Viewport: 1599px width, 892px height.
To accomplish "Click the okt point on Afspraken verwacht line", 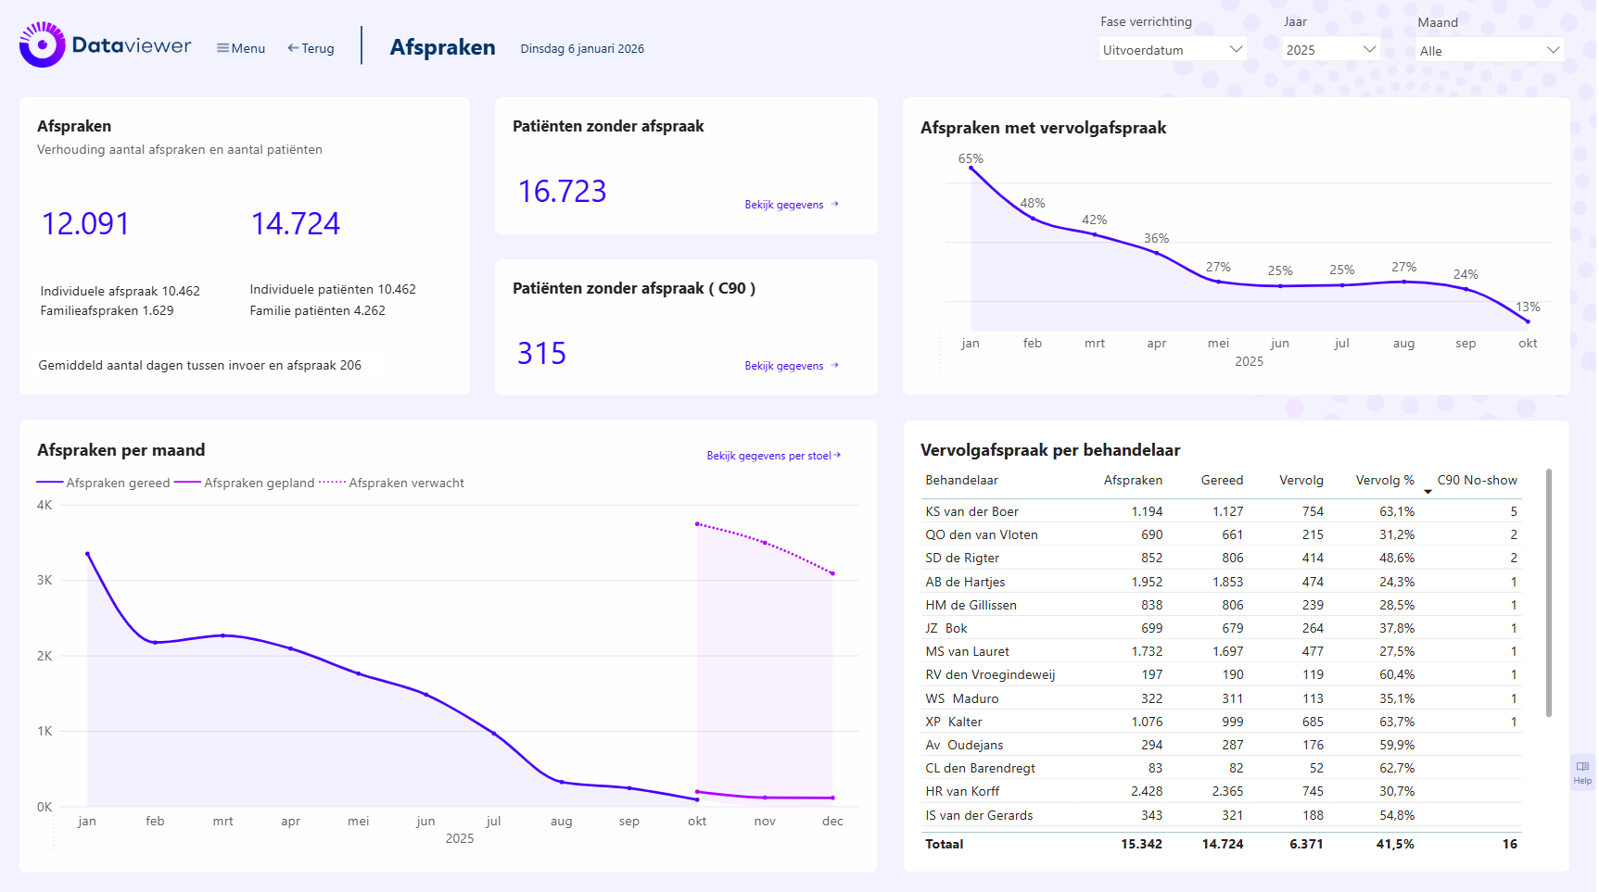I will tap(697, 524).
